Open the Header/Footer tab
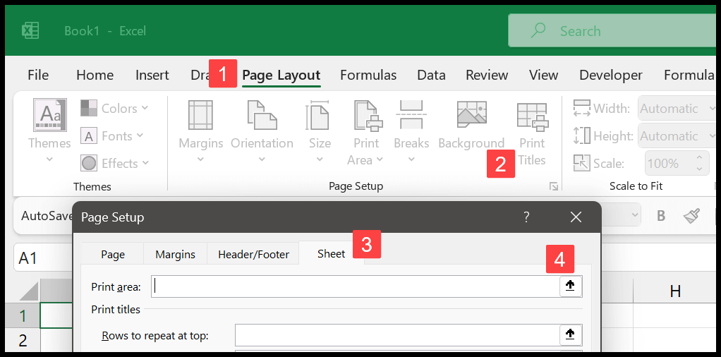This screenshot has height=357, width=721. [x=253, y=254]
